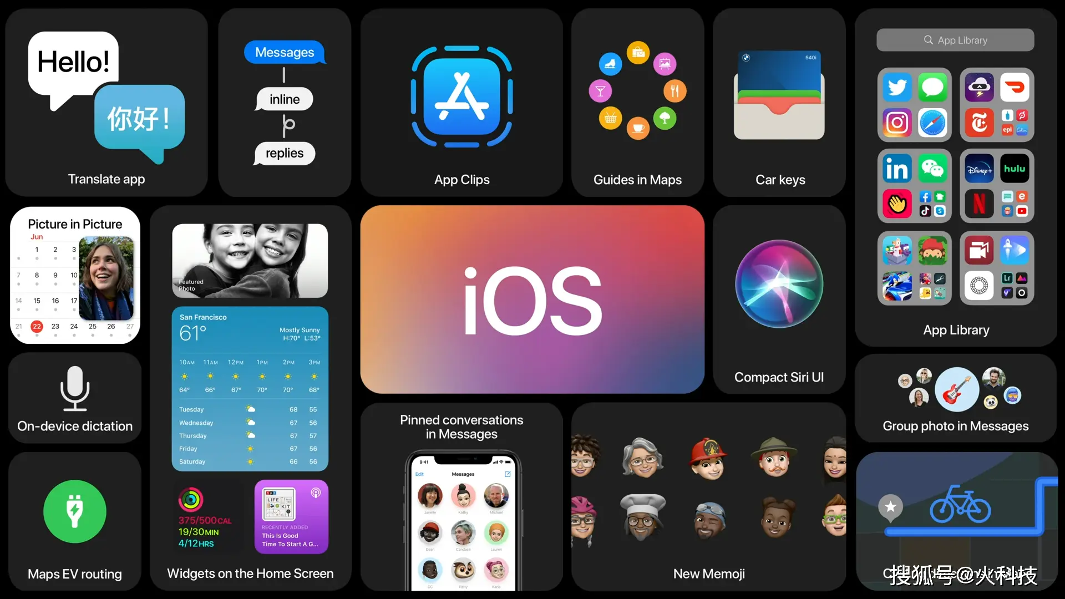The height and width of the screenshot is (599, 1065).
Task: Select the iOS central feature card
Action: pos(532,299)
